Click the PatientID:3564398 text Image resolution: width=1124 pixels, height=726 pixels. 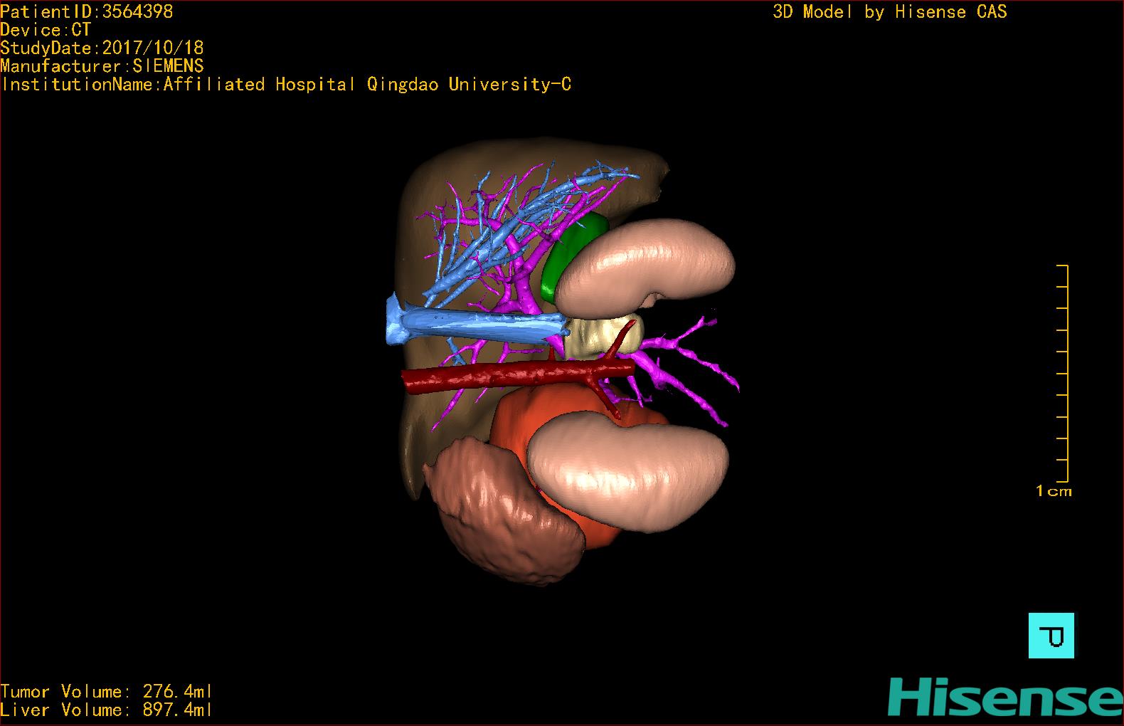(87, 11)
